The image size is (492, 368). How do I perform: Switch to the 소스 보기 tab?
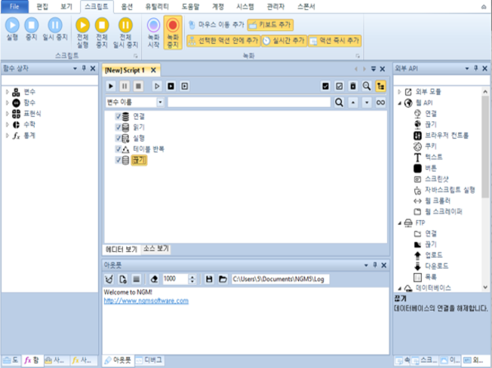click(x=156, y=248)
